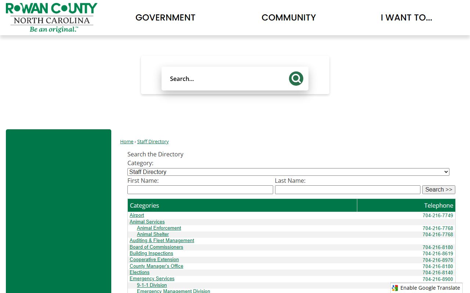This screenshot has height=293, width=470.
Task: Open the Airport category link
Action: point(137,215)
